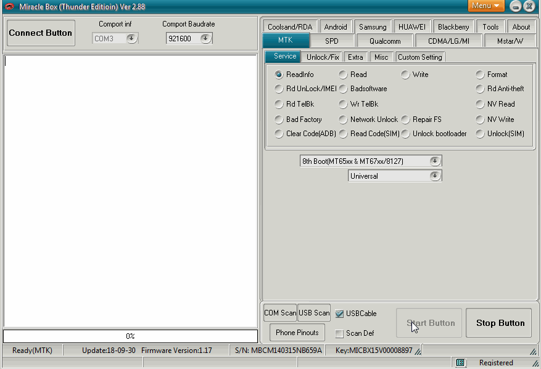Open the Misc sub-tab
Image resolution: width=541 pixels, height=369 pixels.
[381, 57]
